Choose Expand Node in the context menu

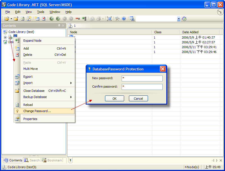click(x=44, y=41)
